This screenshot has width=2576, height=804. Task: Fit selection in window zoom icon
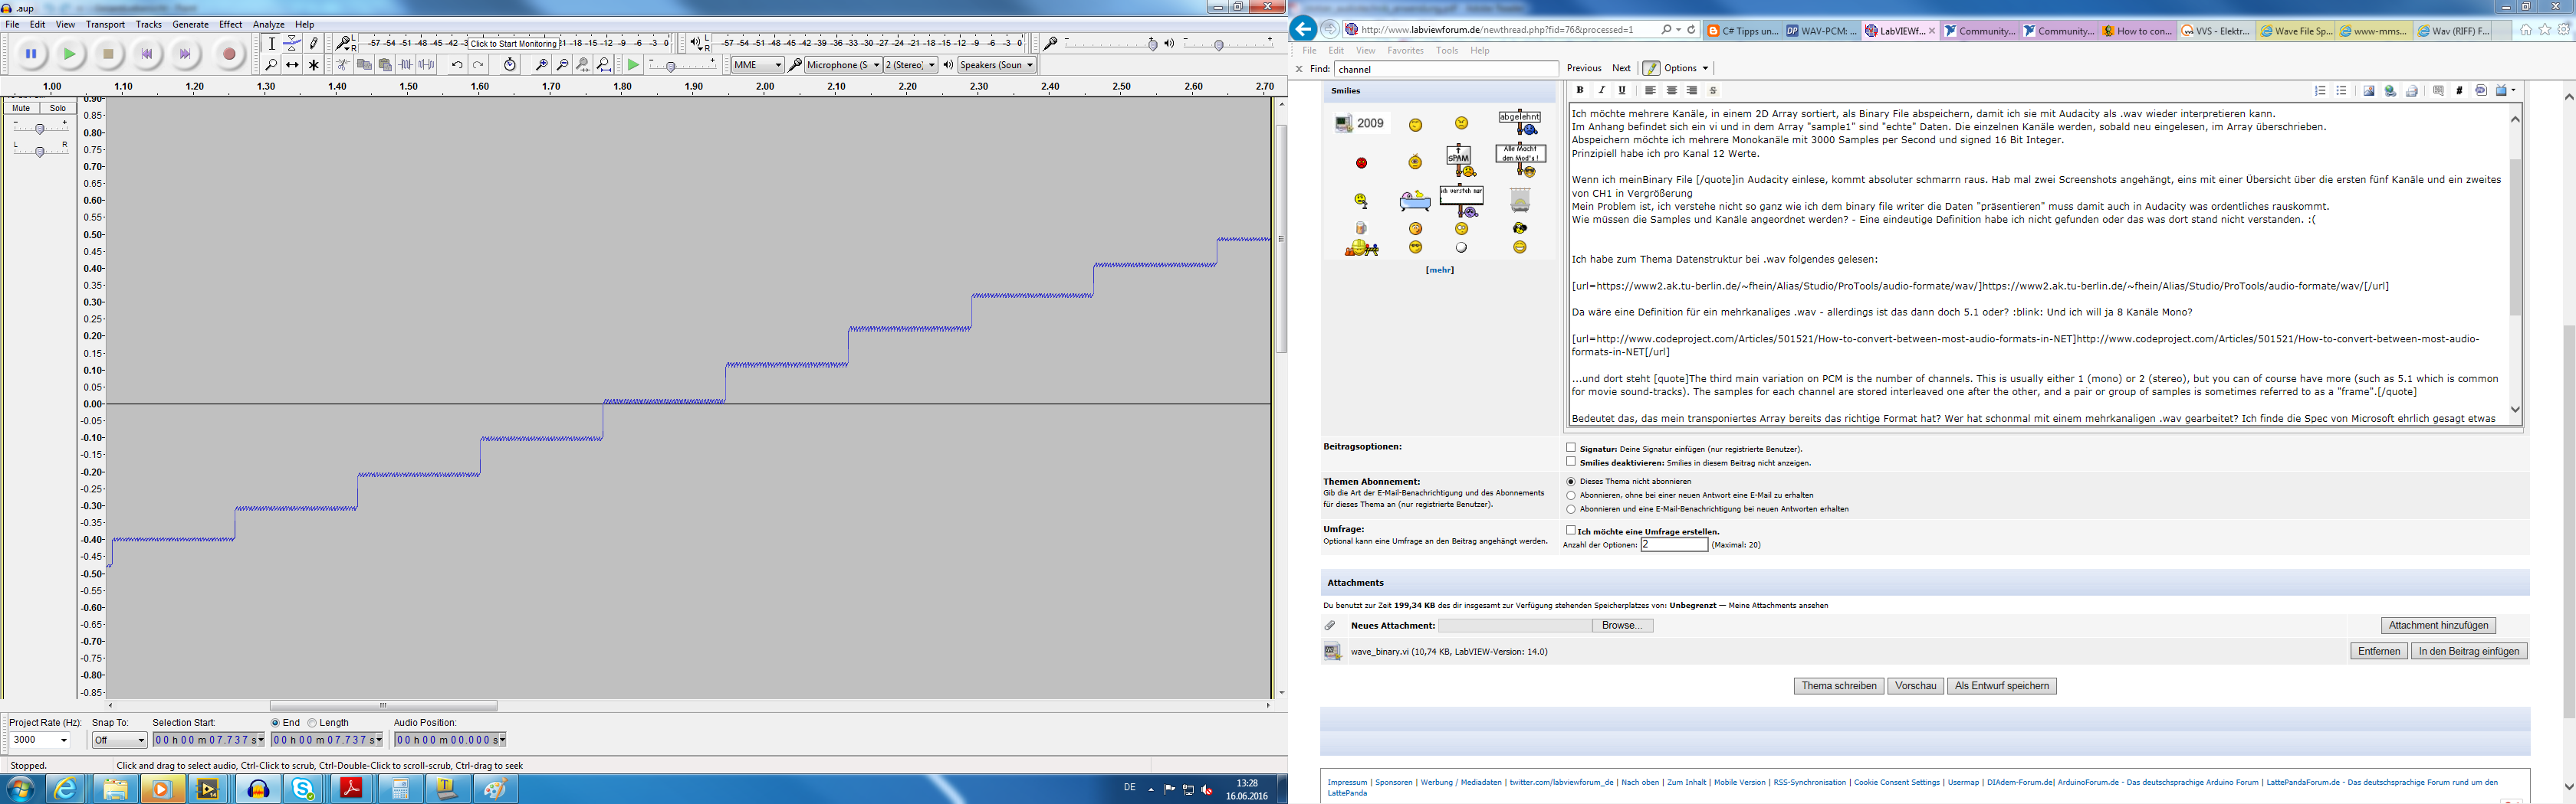tap(584, 65)
